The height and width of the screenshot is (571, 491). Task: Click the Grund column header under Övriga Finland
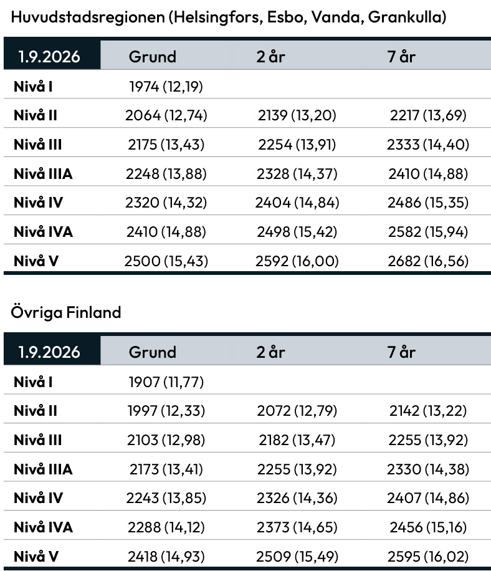tap(153, 352)
